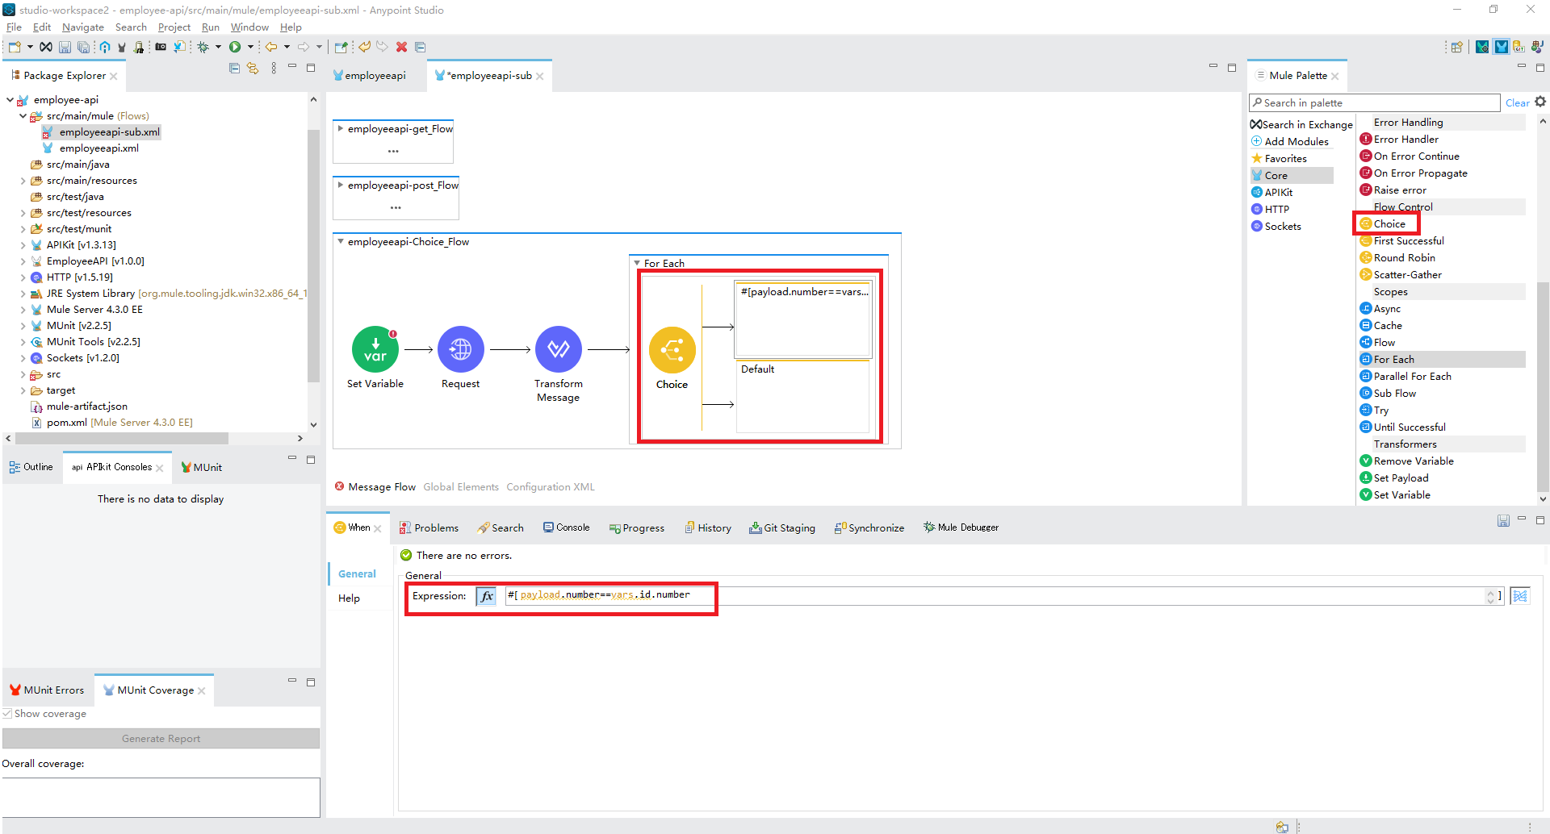Click Link with Editor icon in Package Explorer
This screenshot has width=1550, height=834.
pos(253,69)
